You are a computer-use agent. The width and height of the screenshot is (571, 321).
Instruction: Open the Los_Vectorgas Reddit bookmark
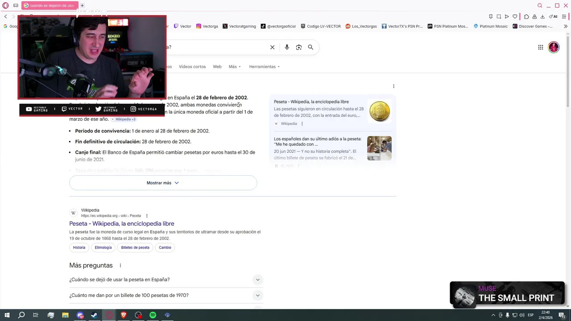click(x=361, y=26)
